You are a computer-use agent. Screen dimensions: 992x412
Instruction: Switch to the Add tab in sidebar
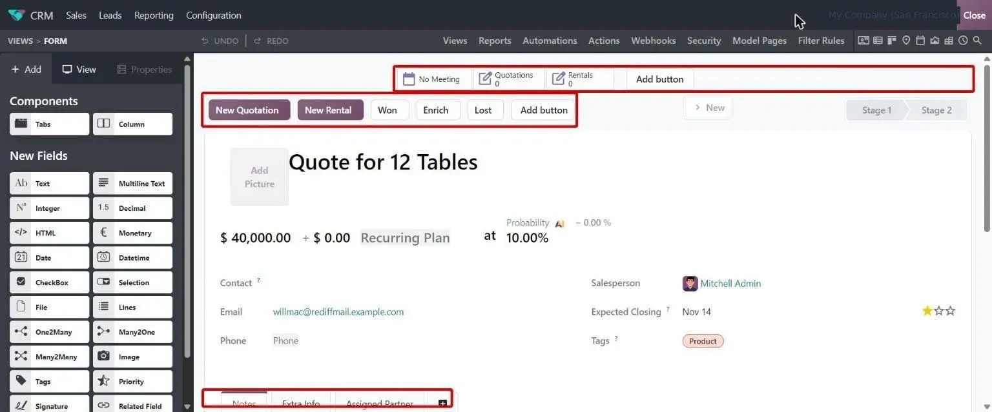click(26, 70)
